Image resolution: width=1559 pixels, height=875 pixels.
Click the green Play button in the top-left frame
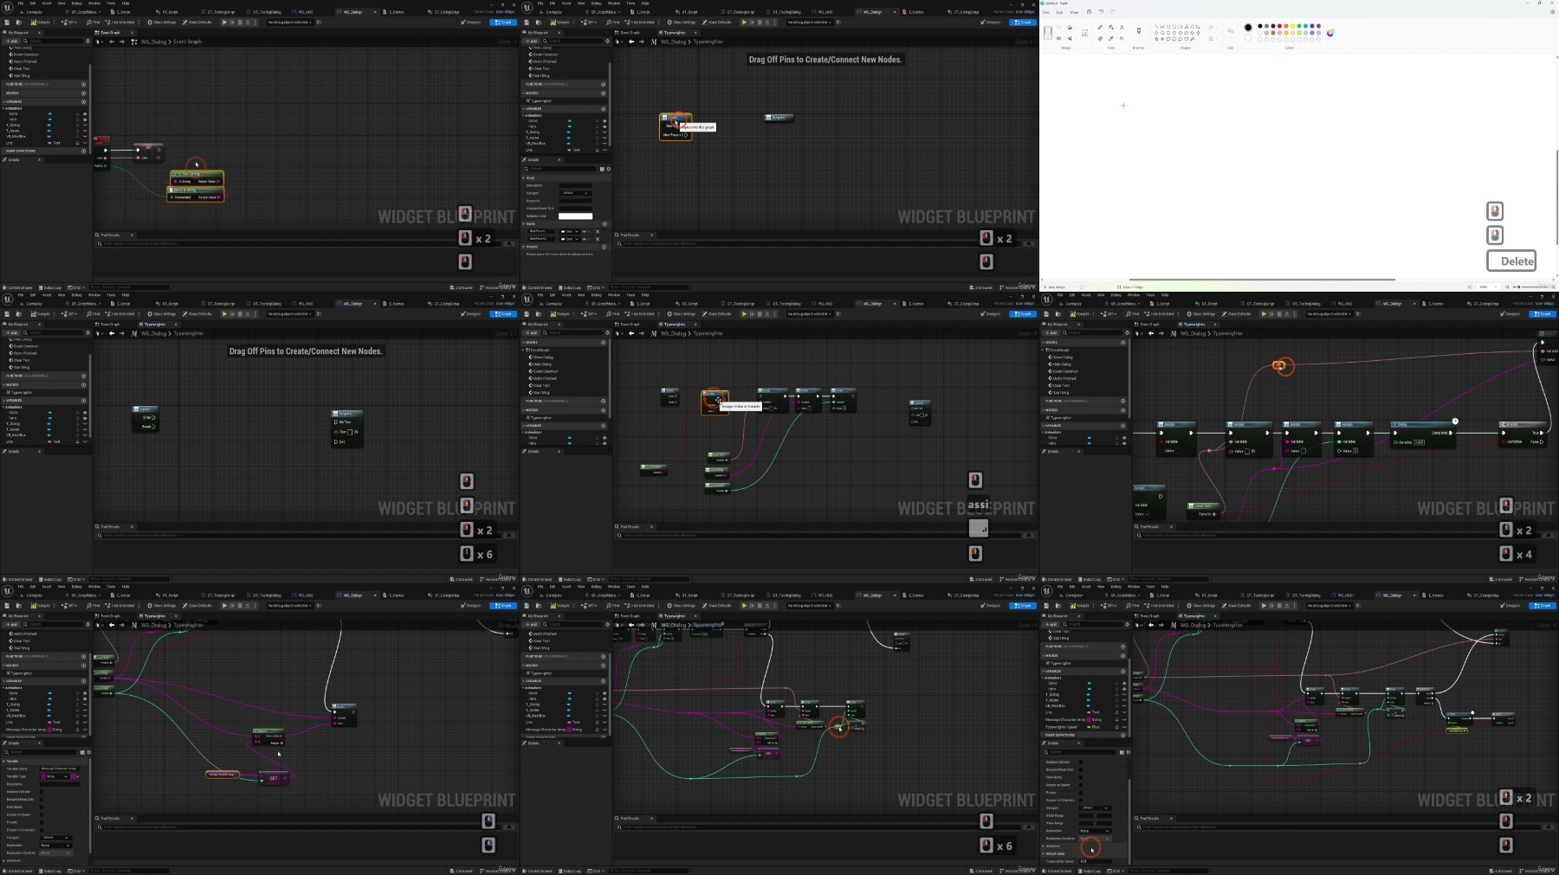point(224,23)
